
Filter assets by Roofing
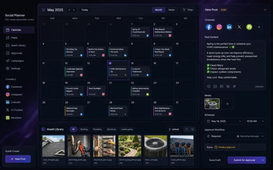[84, 129]
